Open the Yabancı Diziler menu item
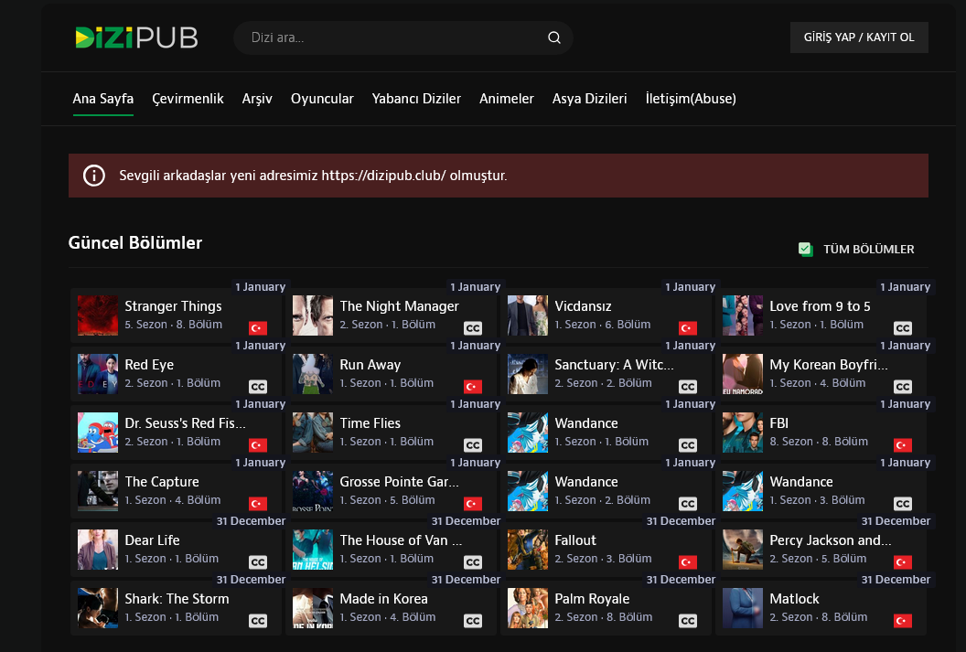 (416, 99)
